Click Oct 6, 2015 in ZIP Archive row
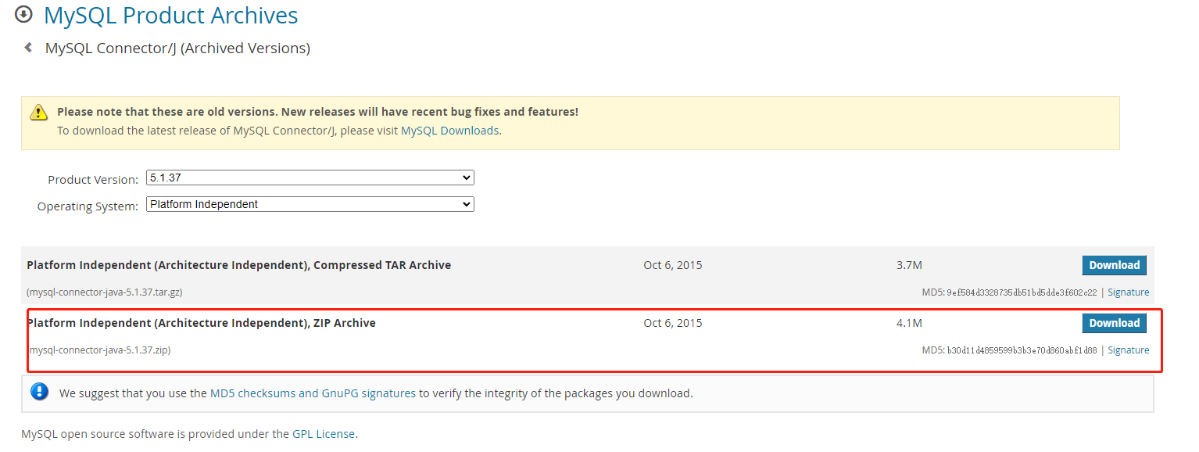Image resolution: width=1199 pixels, height=452 pixels. 673,323
